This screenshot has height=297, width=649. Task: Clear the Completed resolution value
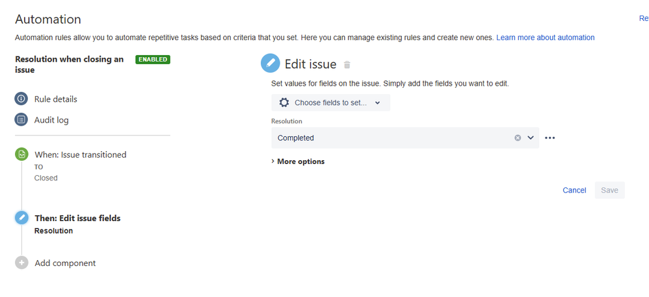(518, 137)
